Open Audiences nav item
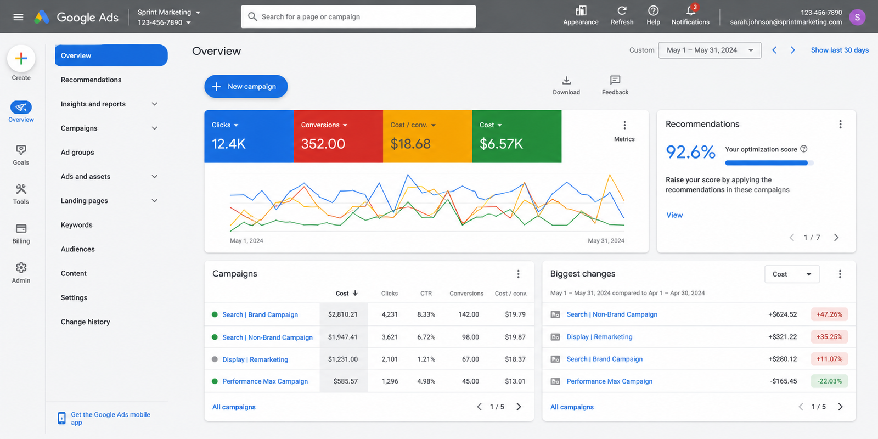This screenshot has width=878, height=439. (77, 249)
